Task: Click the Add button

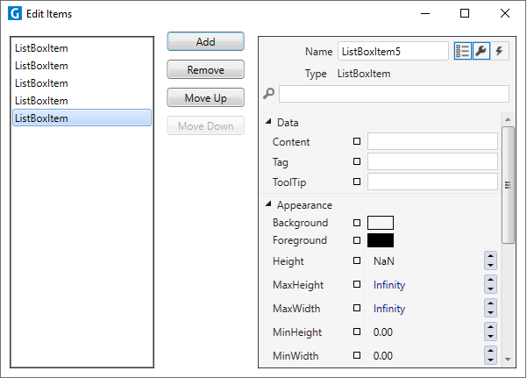Action: click(206, 42)
